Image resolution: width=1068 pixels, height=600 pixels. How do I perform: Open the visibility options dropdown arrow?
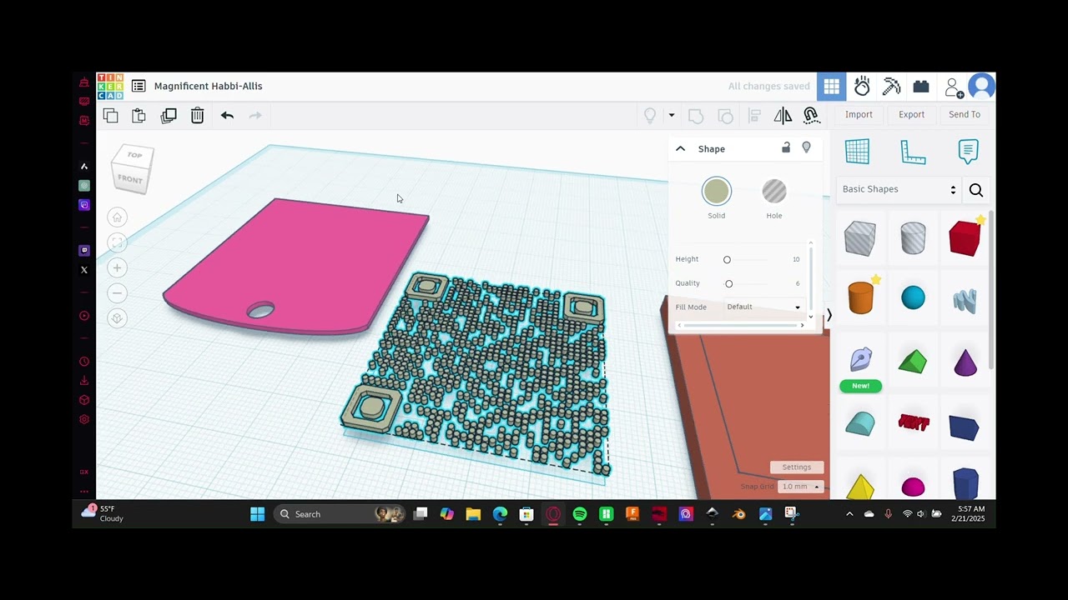click(x=671, y=116)
